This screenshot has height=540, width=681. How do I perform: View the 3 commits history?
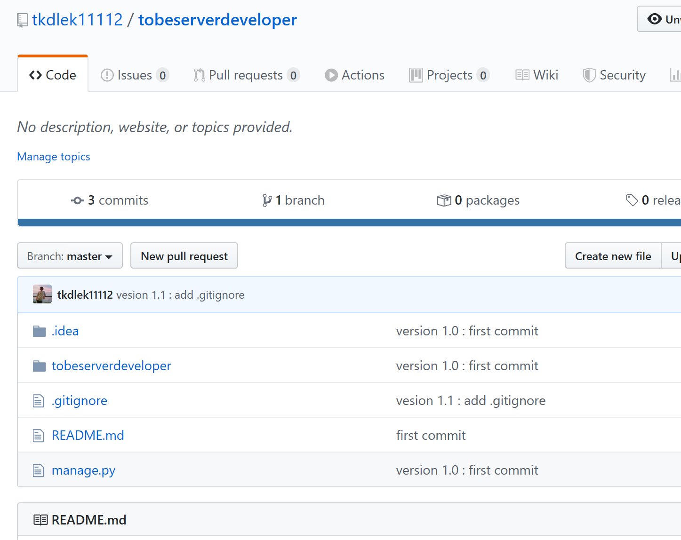(110, 200)
